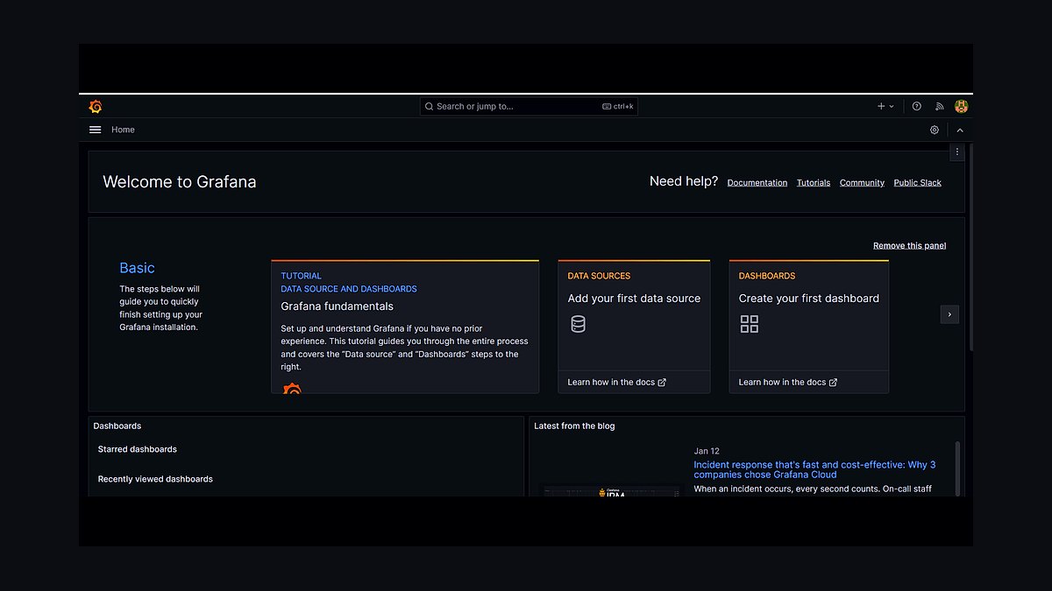This screenshot has width=1052, height=591.
Task: Click the Grafana logo icon
Action: (x=96, y=107)
